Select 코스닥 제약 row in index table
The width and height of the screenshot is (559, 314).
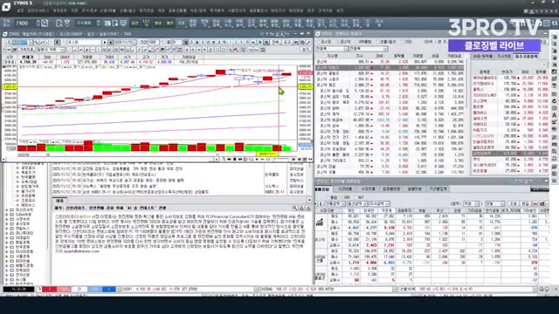[390, 114]
